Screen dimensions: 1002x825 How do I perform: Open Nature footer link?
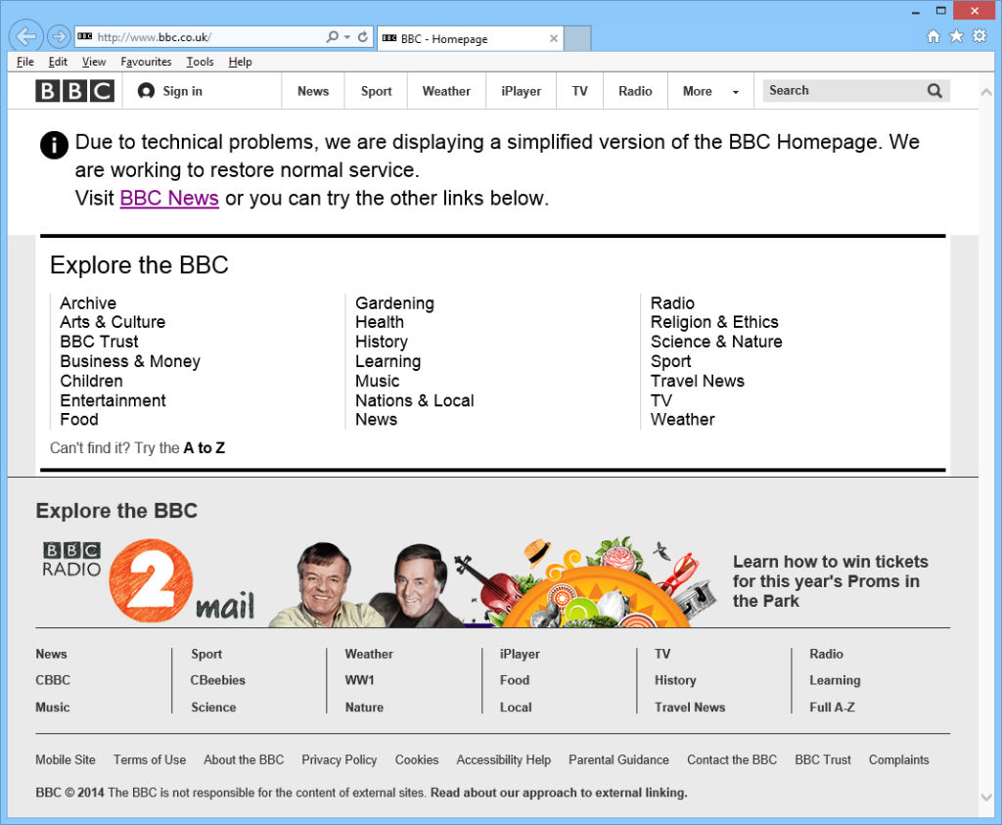[364, 708]
